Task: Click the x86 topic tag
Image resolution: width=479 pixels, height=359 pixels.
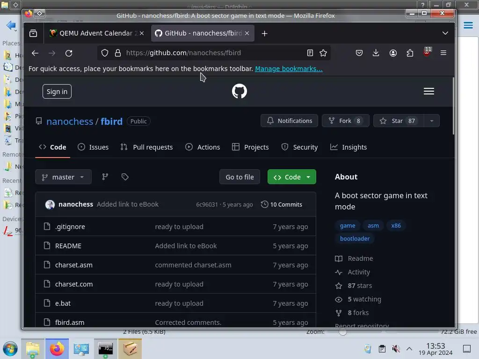Action: point(396,226)
